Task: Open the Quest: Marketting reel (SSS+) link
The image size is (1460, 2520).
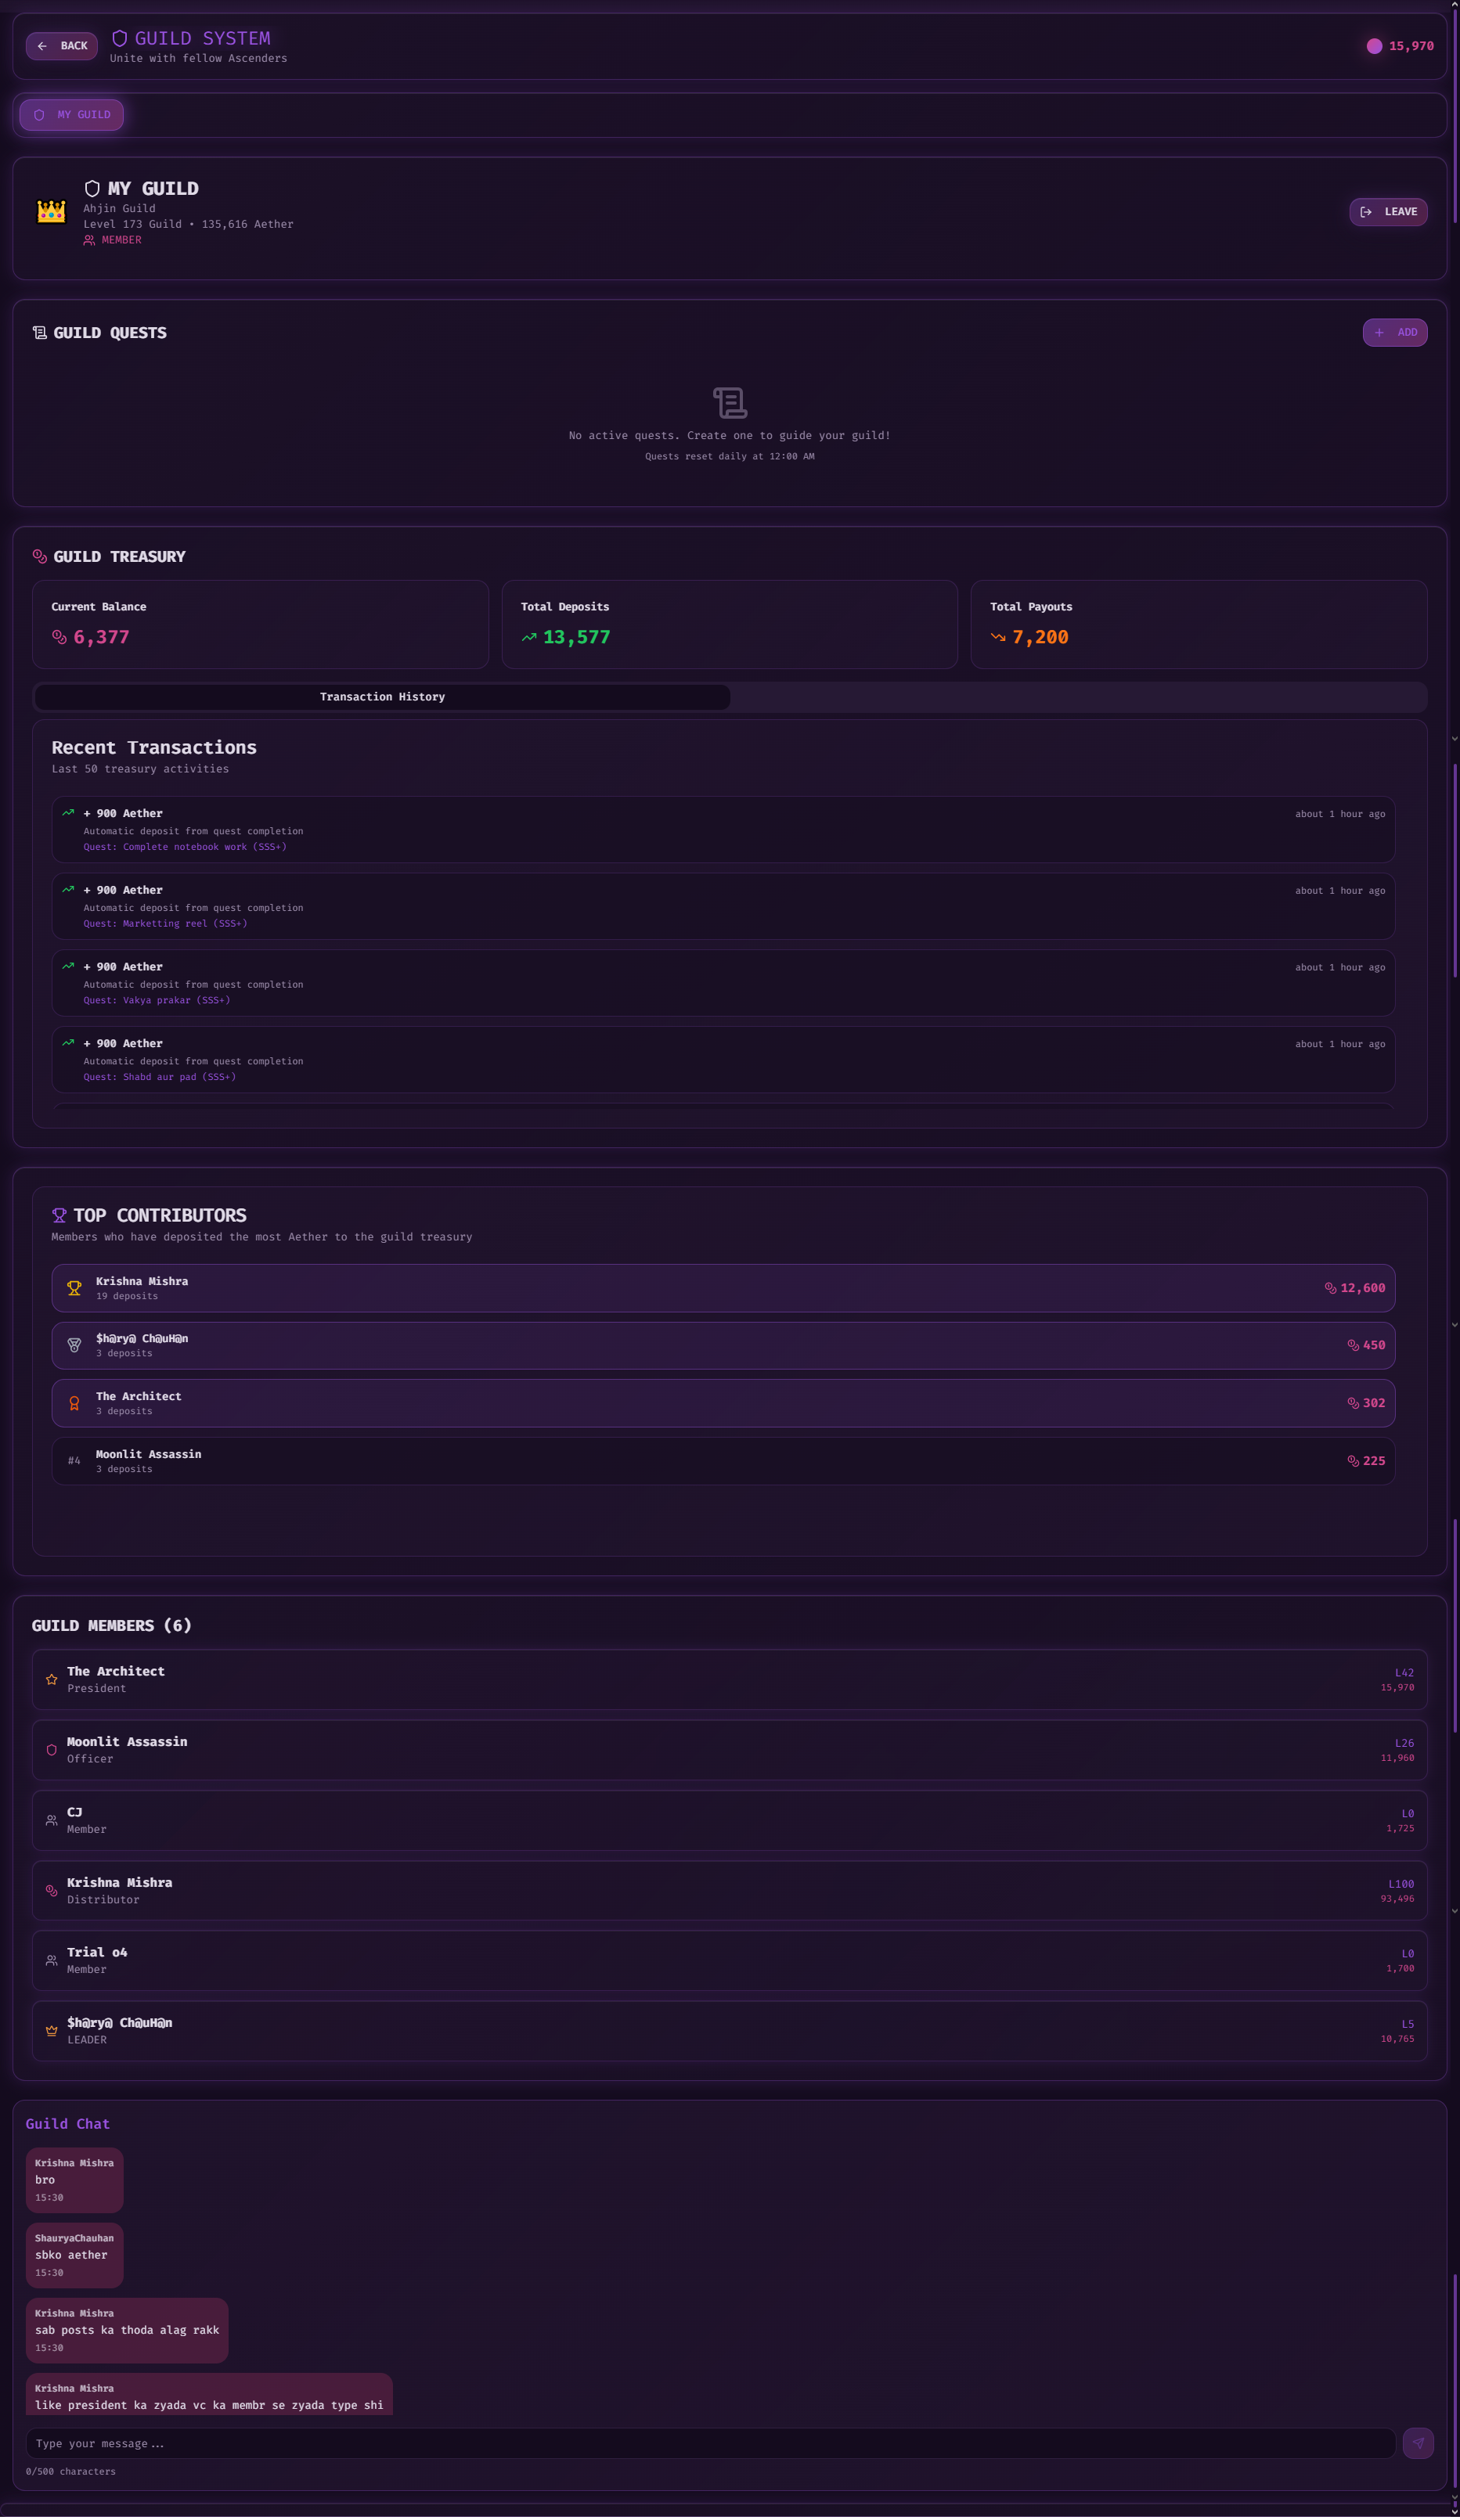Action: click(165, 923)
